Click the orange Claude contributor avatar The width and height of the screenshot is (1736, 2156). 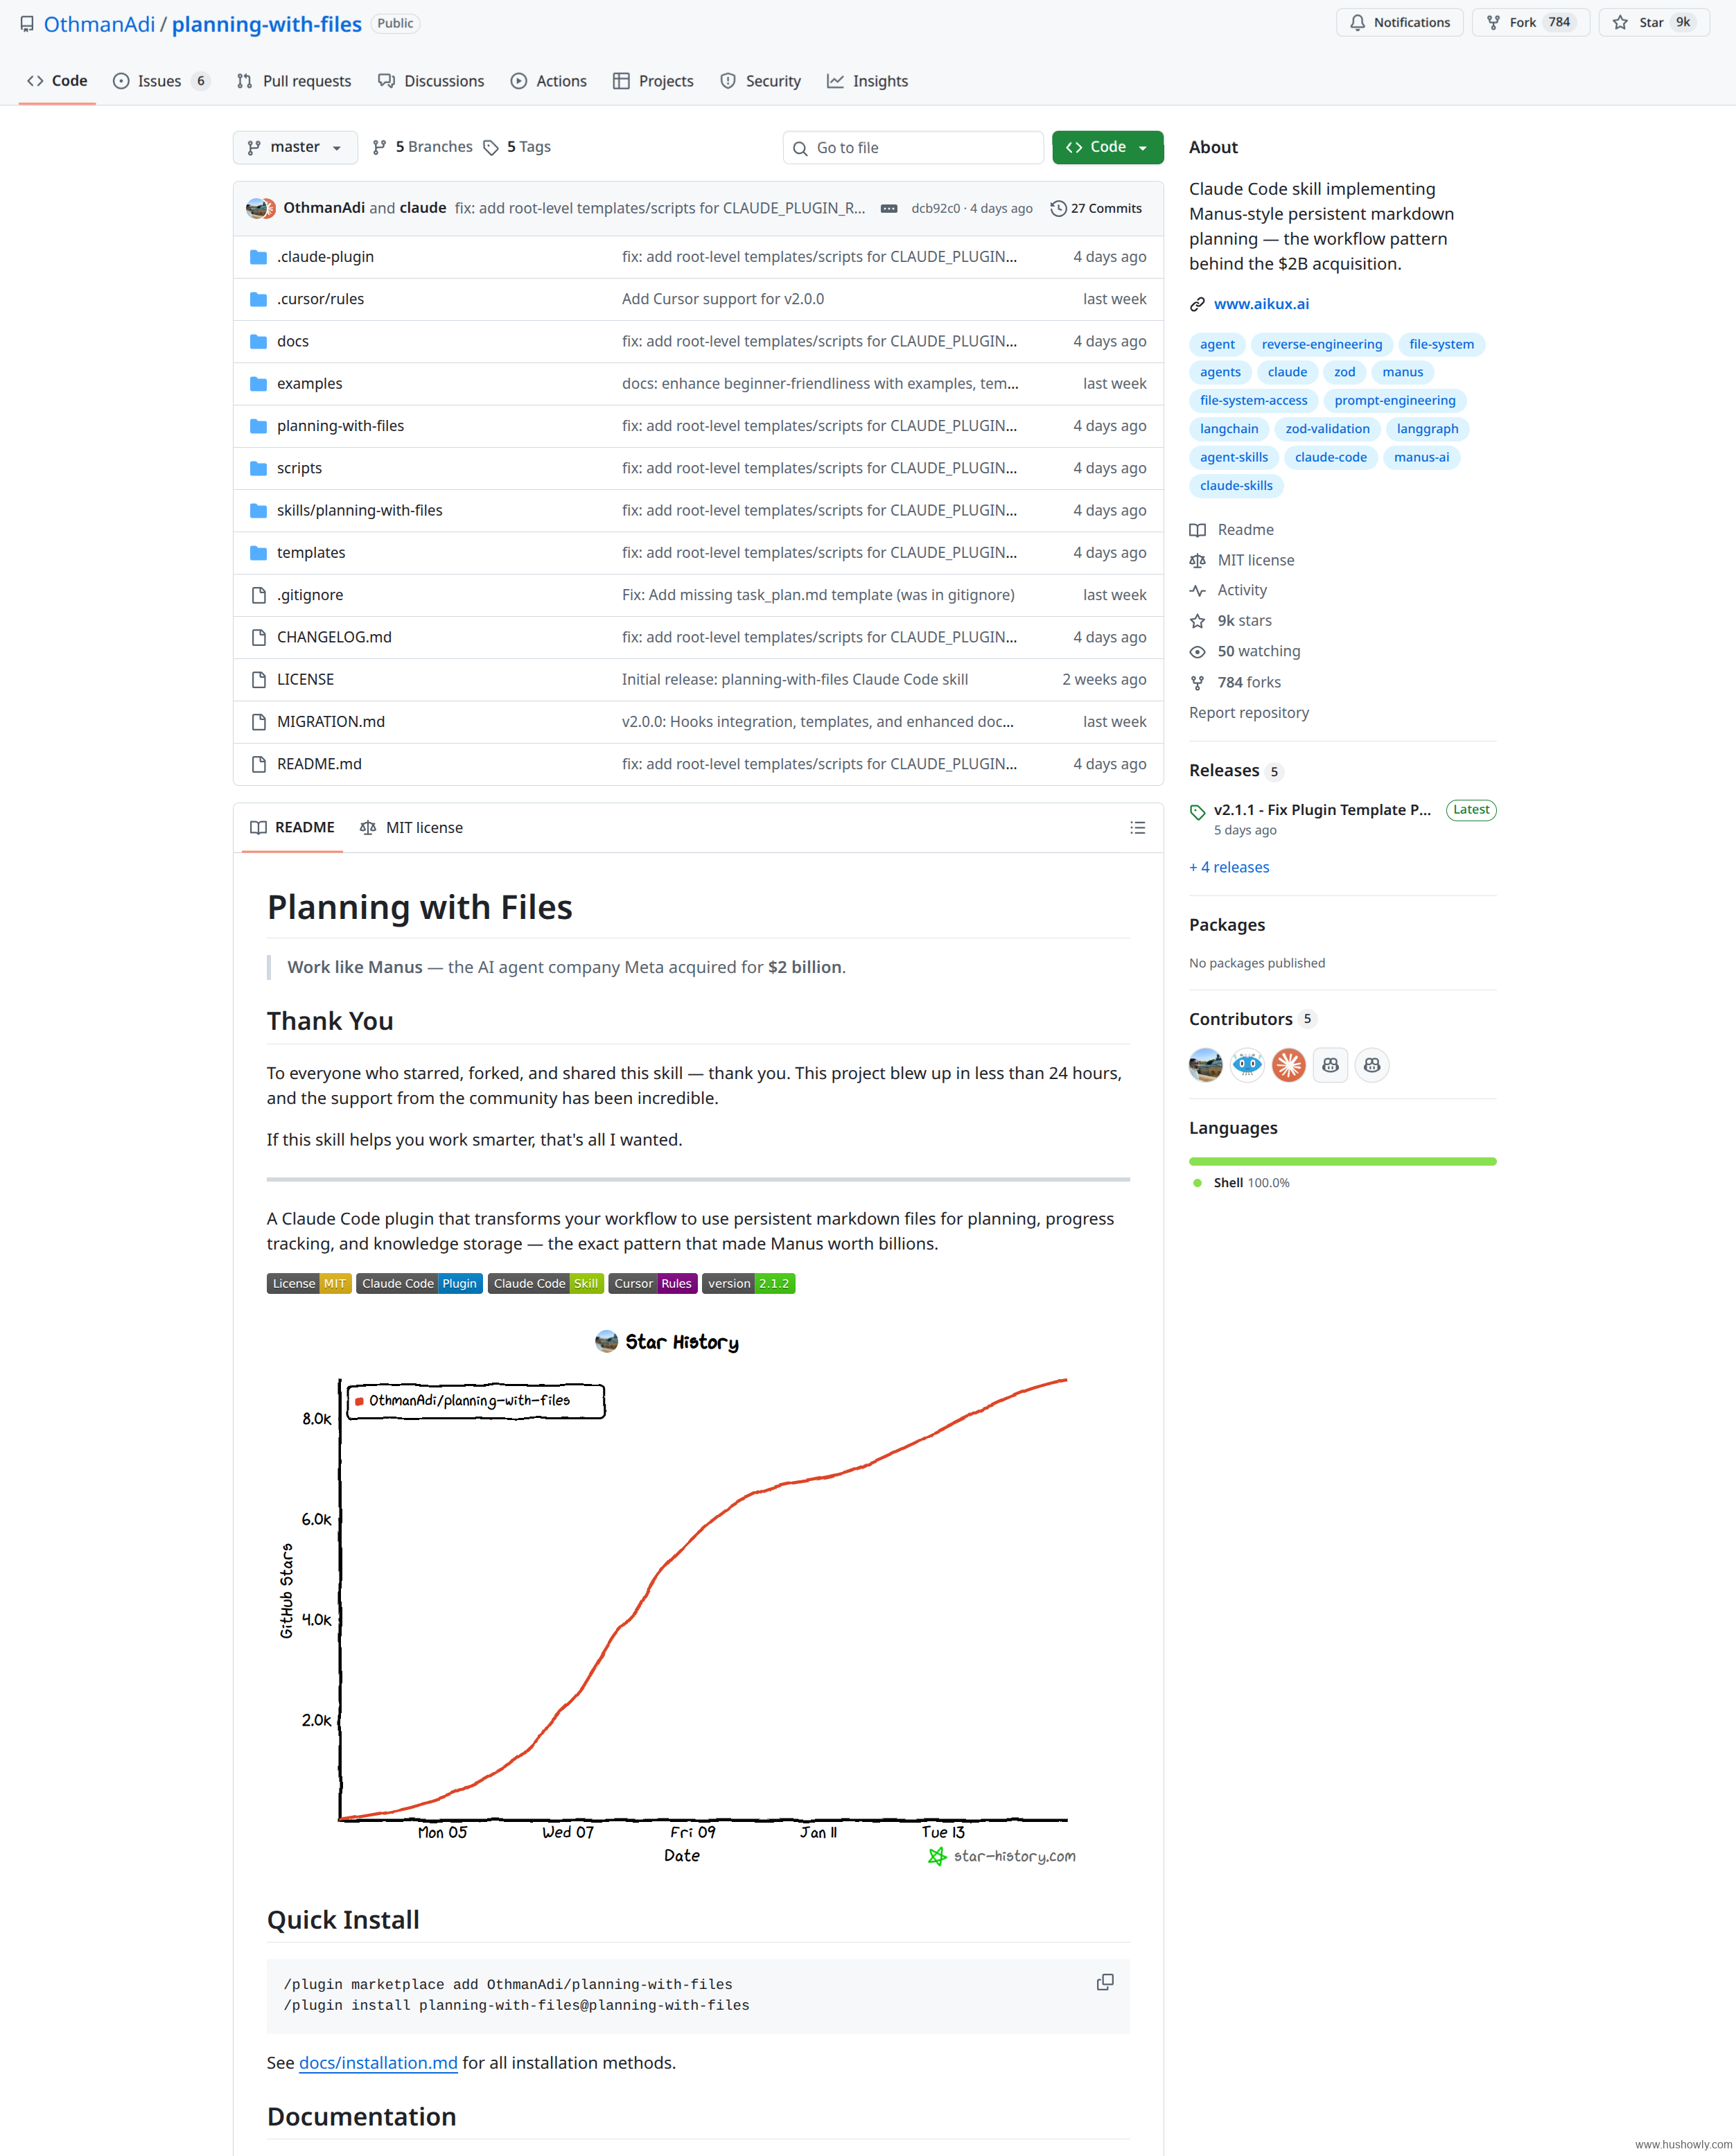point(1288,1065)
